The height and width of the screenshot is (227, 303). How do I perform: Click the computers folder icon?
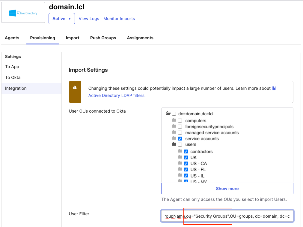tap(174, 120)
